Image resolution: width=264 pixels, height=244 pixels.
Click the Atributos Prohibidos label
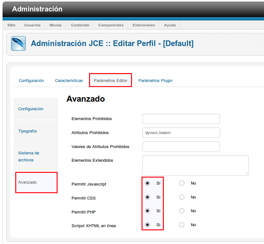pyautogui.click(x=90, y=133)
